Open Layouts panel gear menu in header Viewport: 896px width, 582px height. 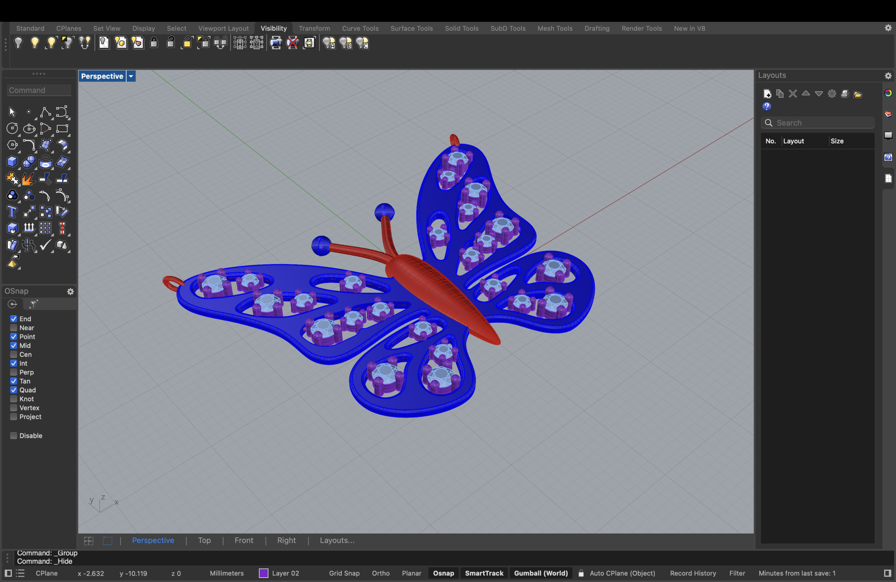pos(888,76)
